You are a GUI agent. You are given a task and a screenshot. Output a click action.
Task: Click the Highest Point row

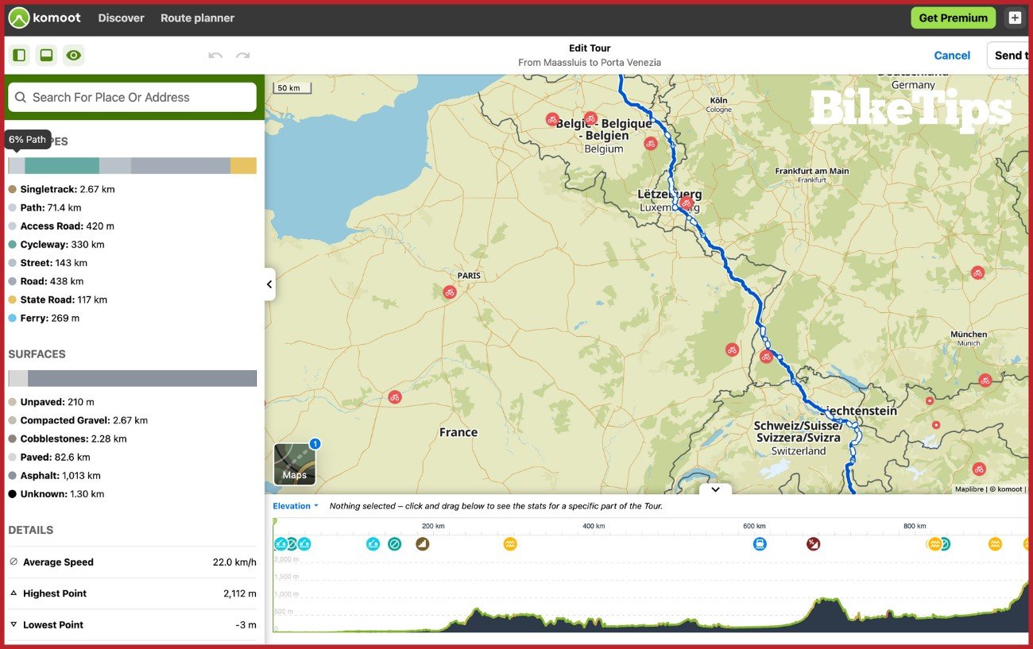pyautogui.click(x=133, y=593)
